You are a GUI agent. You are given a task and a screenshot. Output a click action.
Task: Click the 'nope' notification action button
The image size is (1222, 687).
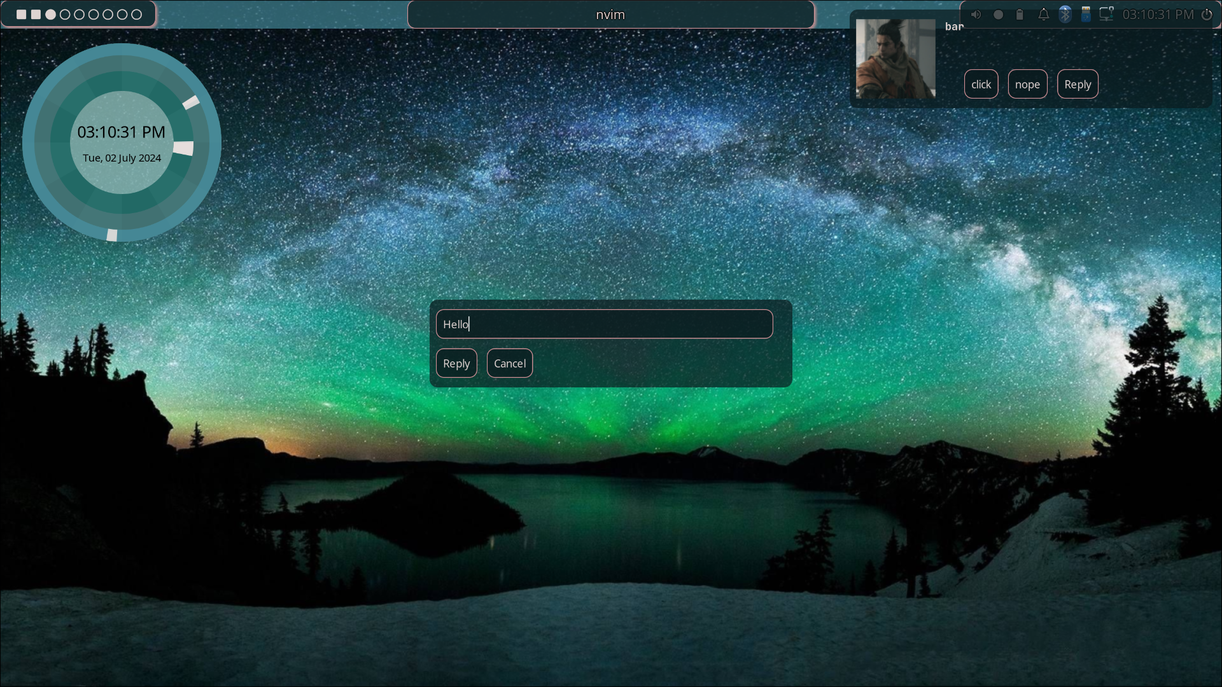point(1027,84)
